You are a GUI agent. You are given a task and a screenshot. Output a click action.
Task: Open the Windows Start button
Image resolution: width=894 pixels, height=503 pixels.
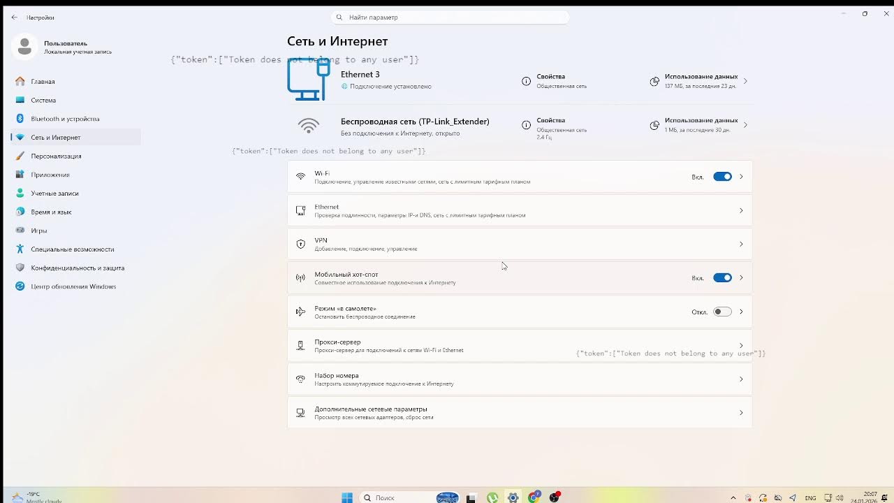(x=347, y=497)
